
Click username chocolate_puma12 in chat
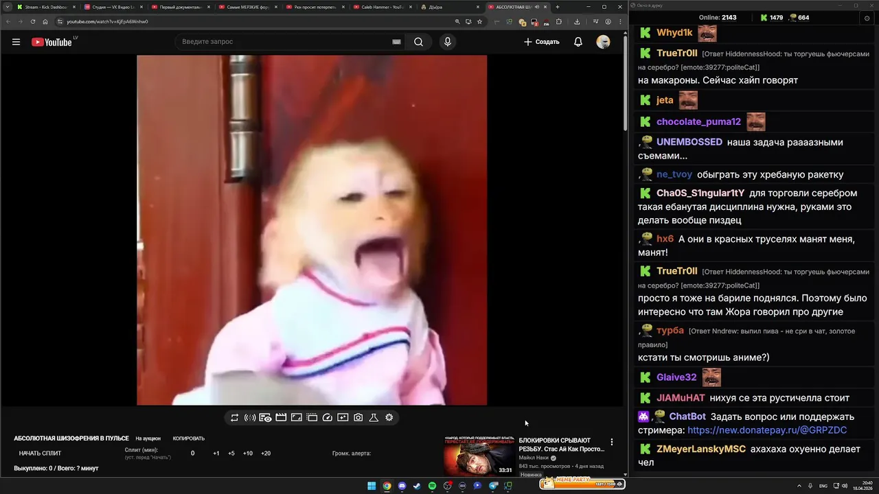point(698,121)
